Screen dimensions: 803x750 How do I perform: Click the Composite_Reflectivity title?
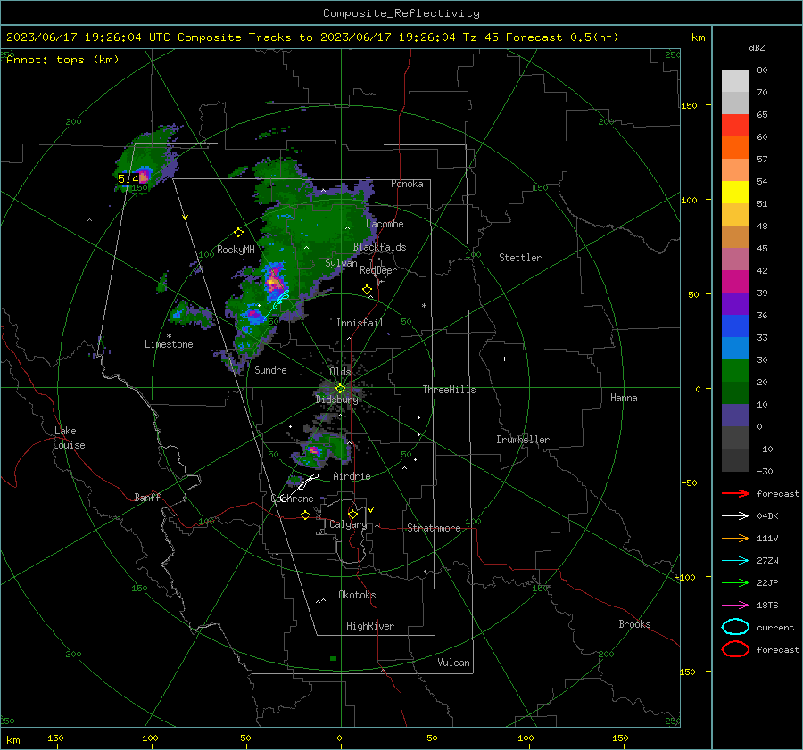tap(401, 13)
